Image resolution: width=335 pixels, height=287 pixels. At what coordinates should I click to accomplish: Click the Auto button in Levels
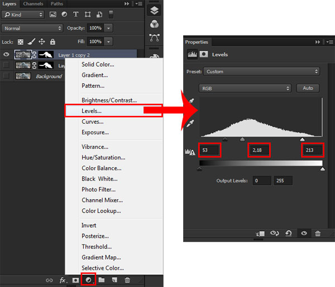308,88
